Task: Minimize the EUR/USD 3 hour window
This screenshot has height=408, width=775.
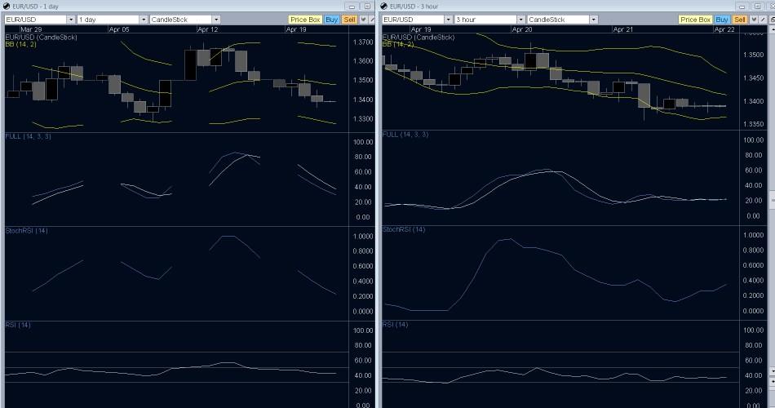Action: (742, 7)
